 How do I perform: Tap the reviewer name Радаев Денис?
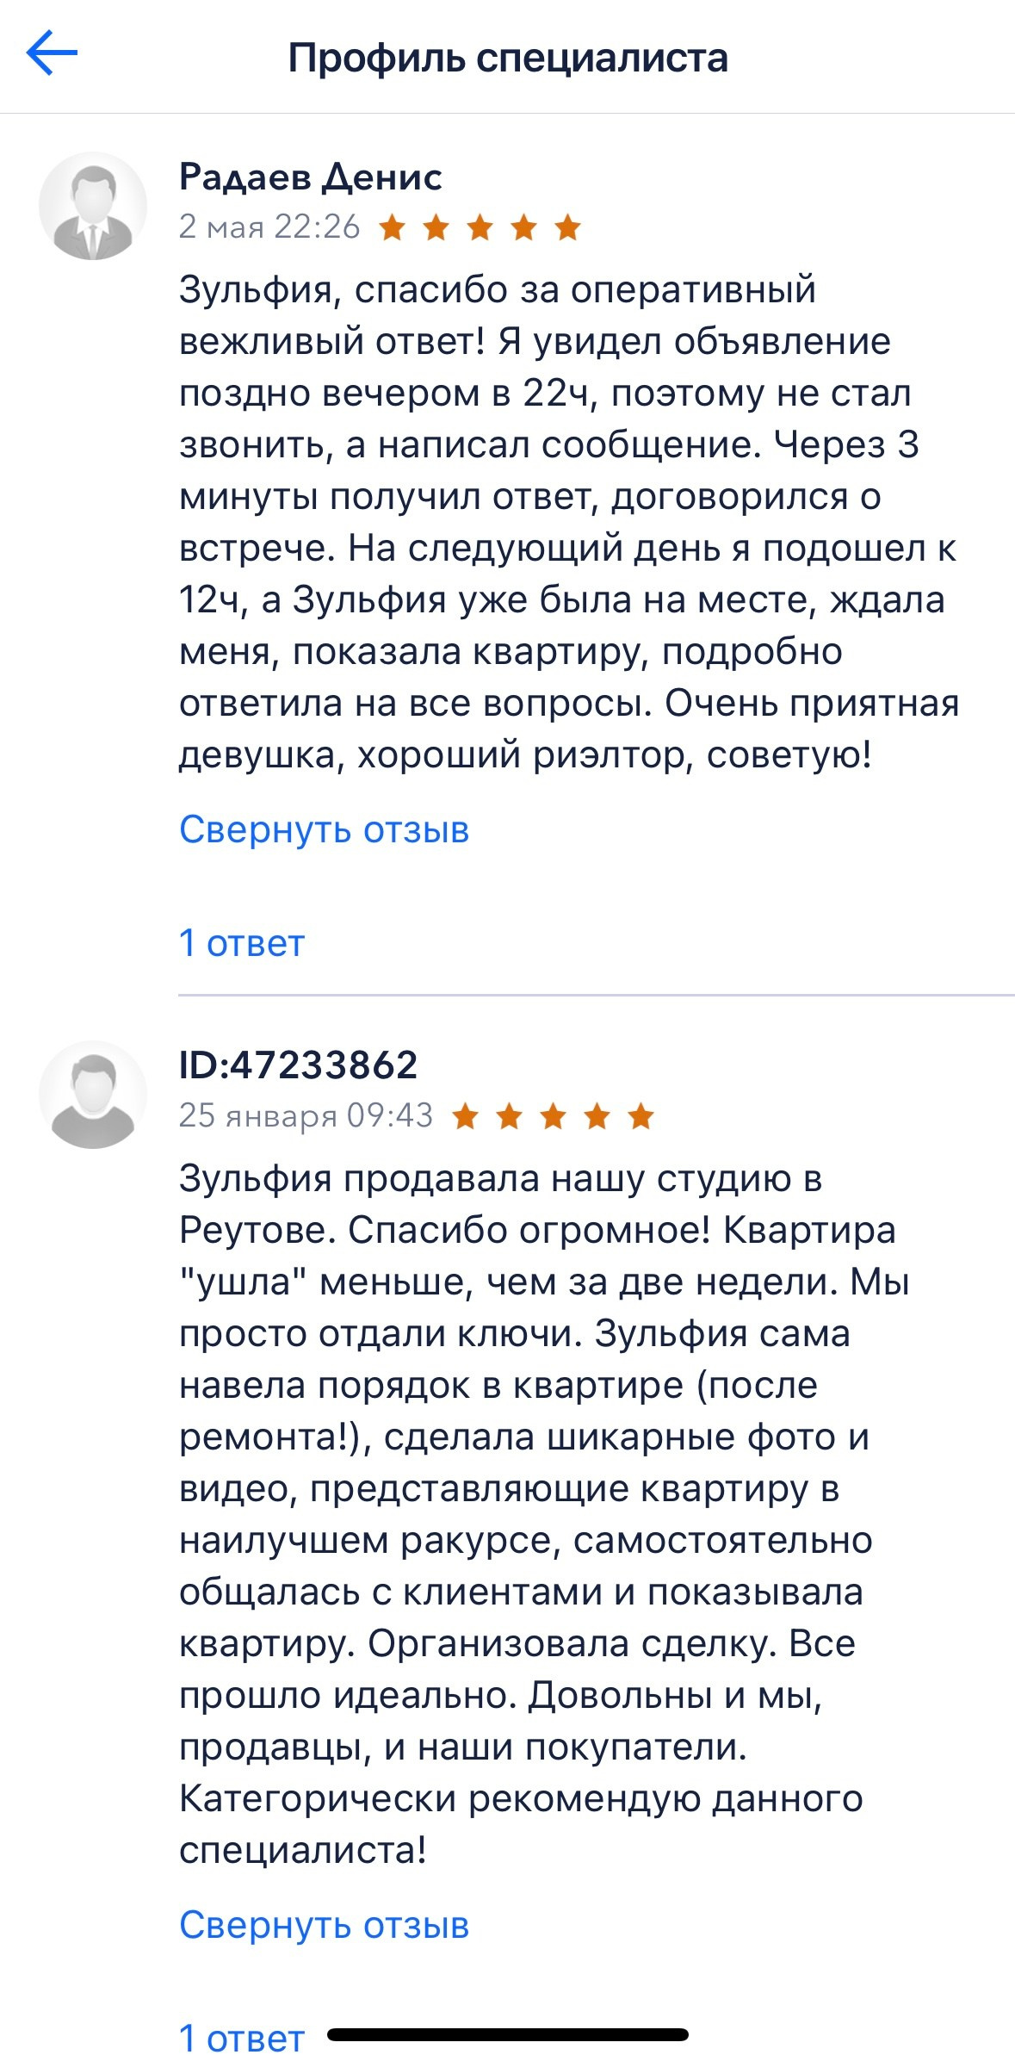(x=310, y=177)
